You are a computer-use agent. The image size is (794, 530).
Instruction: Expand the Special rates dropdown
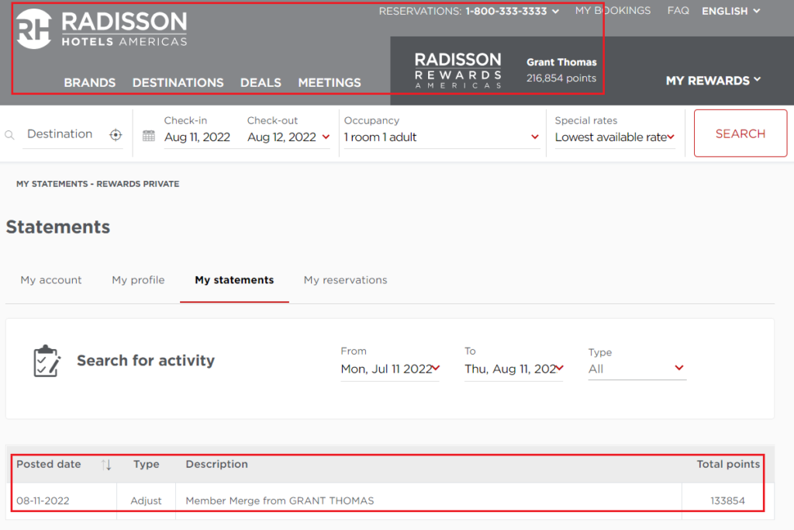(x=669, y=136)
